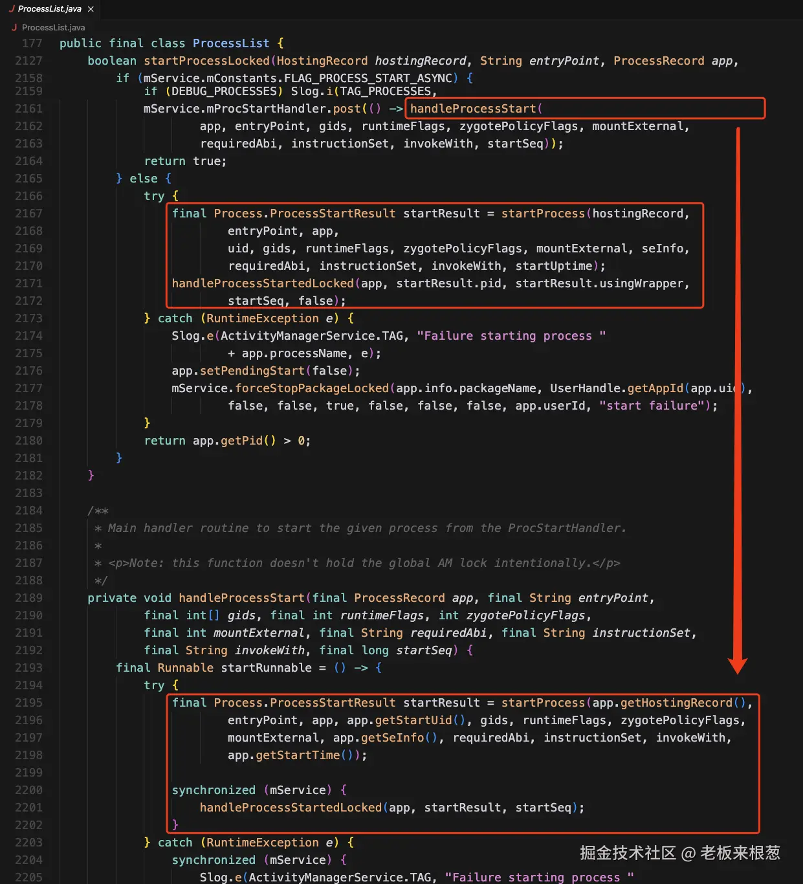Click line number 2127 in the gutter
This screenshot has width=803, height=884.
(x=28, y=61)
